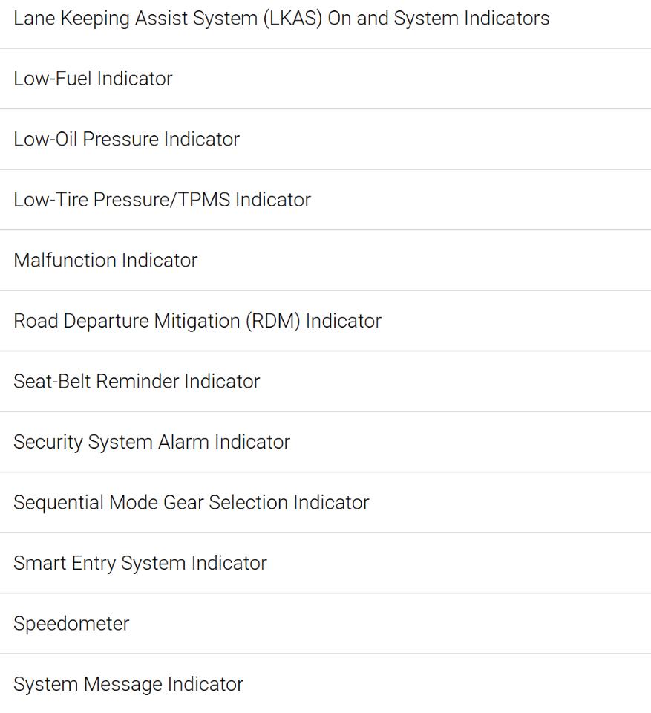Open the Malfunction Indicator entry
This screenshot has height=713, width=651.
(x=325, y=260)
